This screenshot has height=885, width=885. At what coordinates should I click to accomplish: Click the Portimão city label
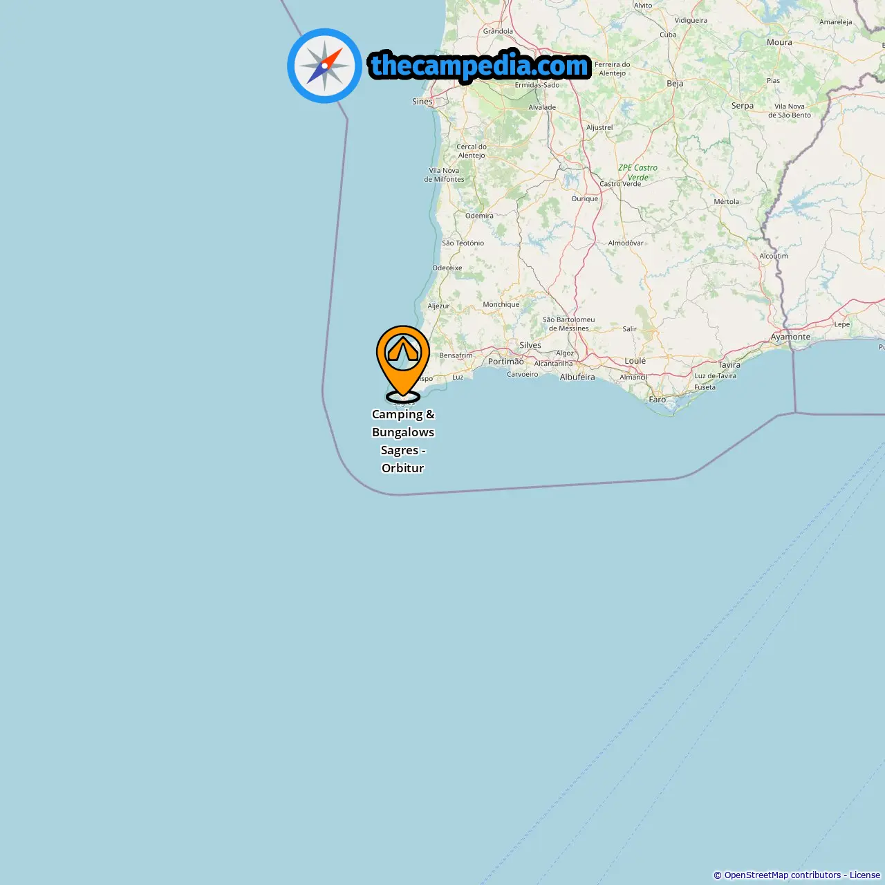506,362
